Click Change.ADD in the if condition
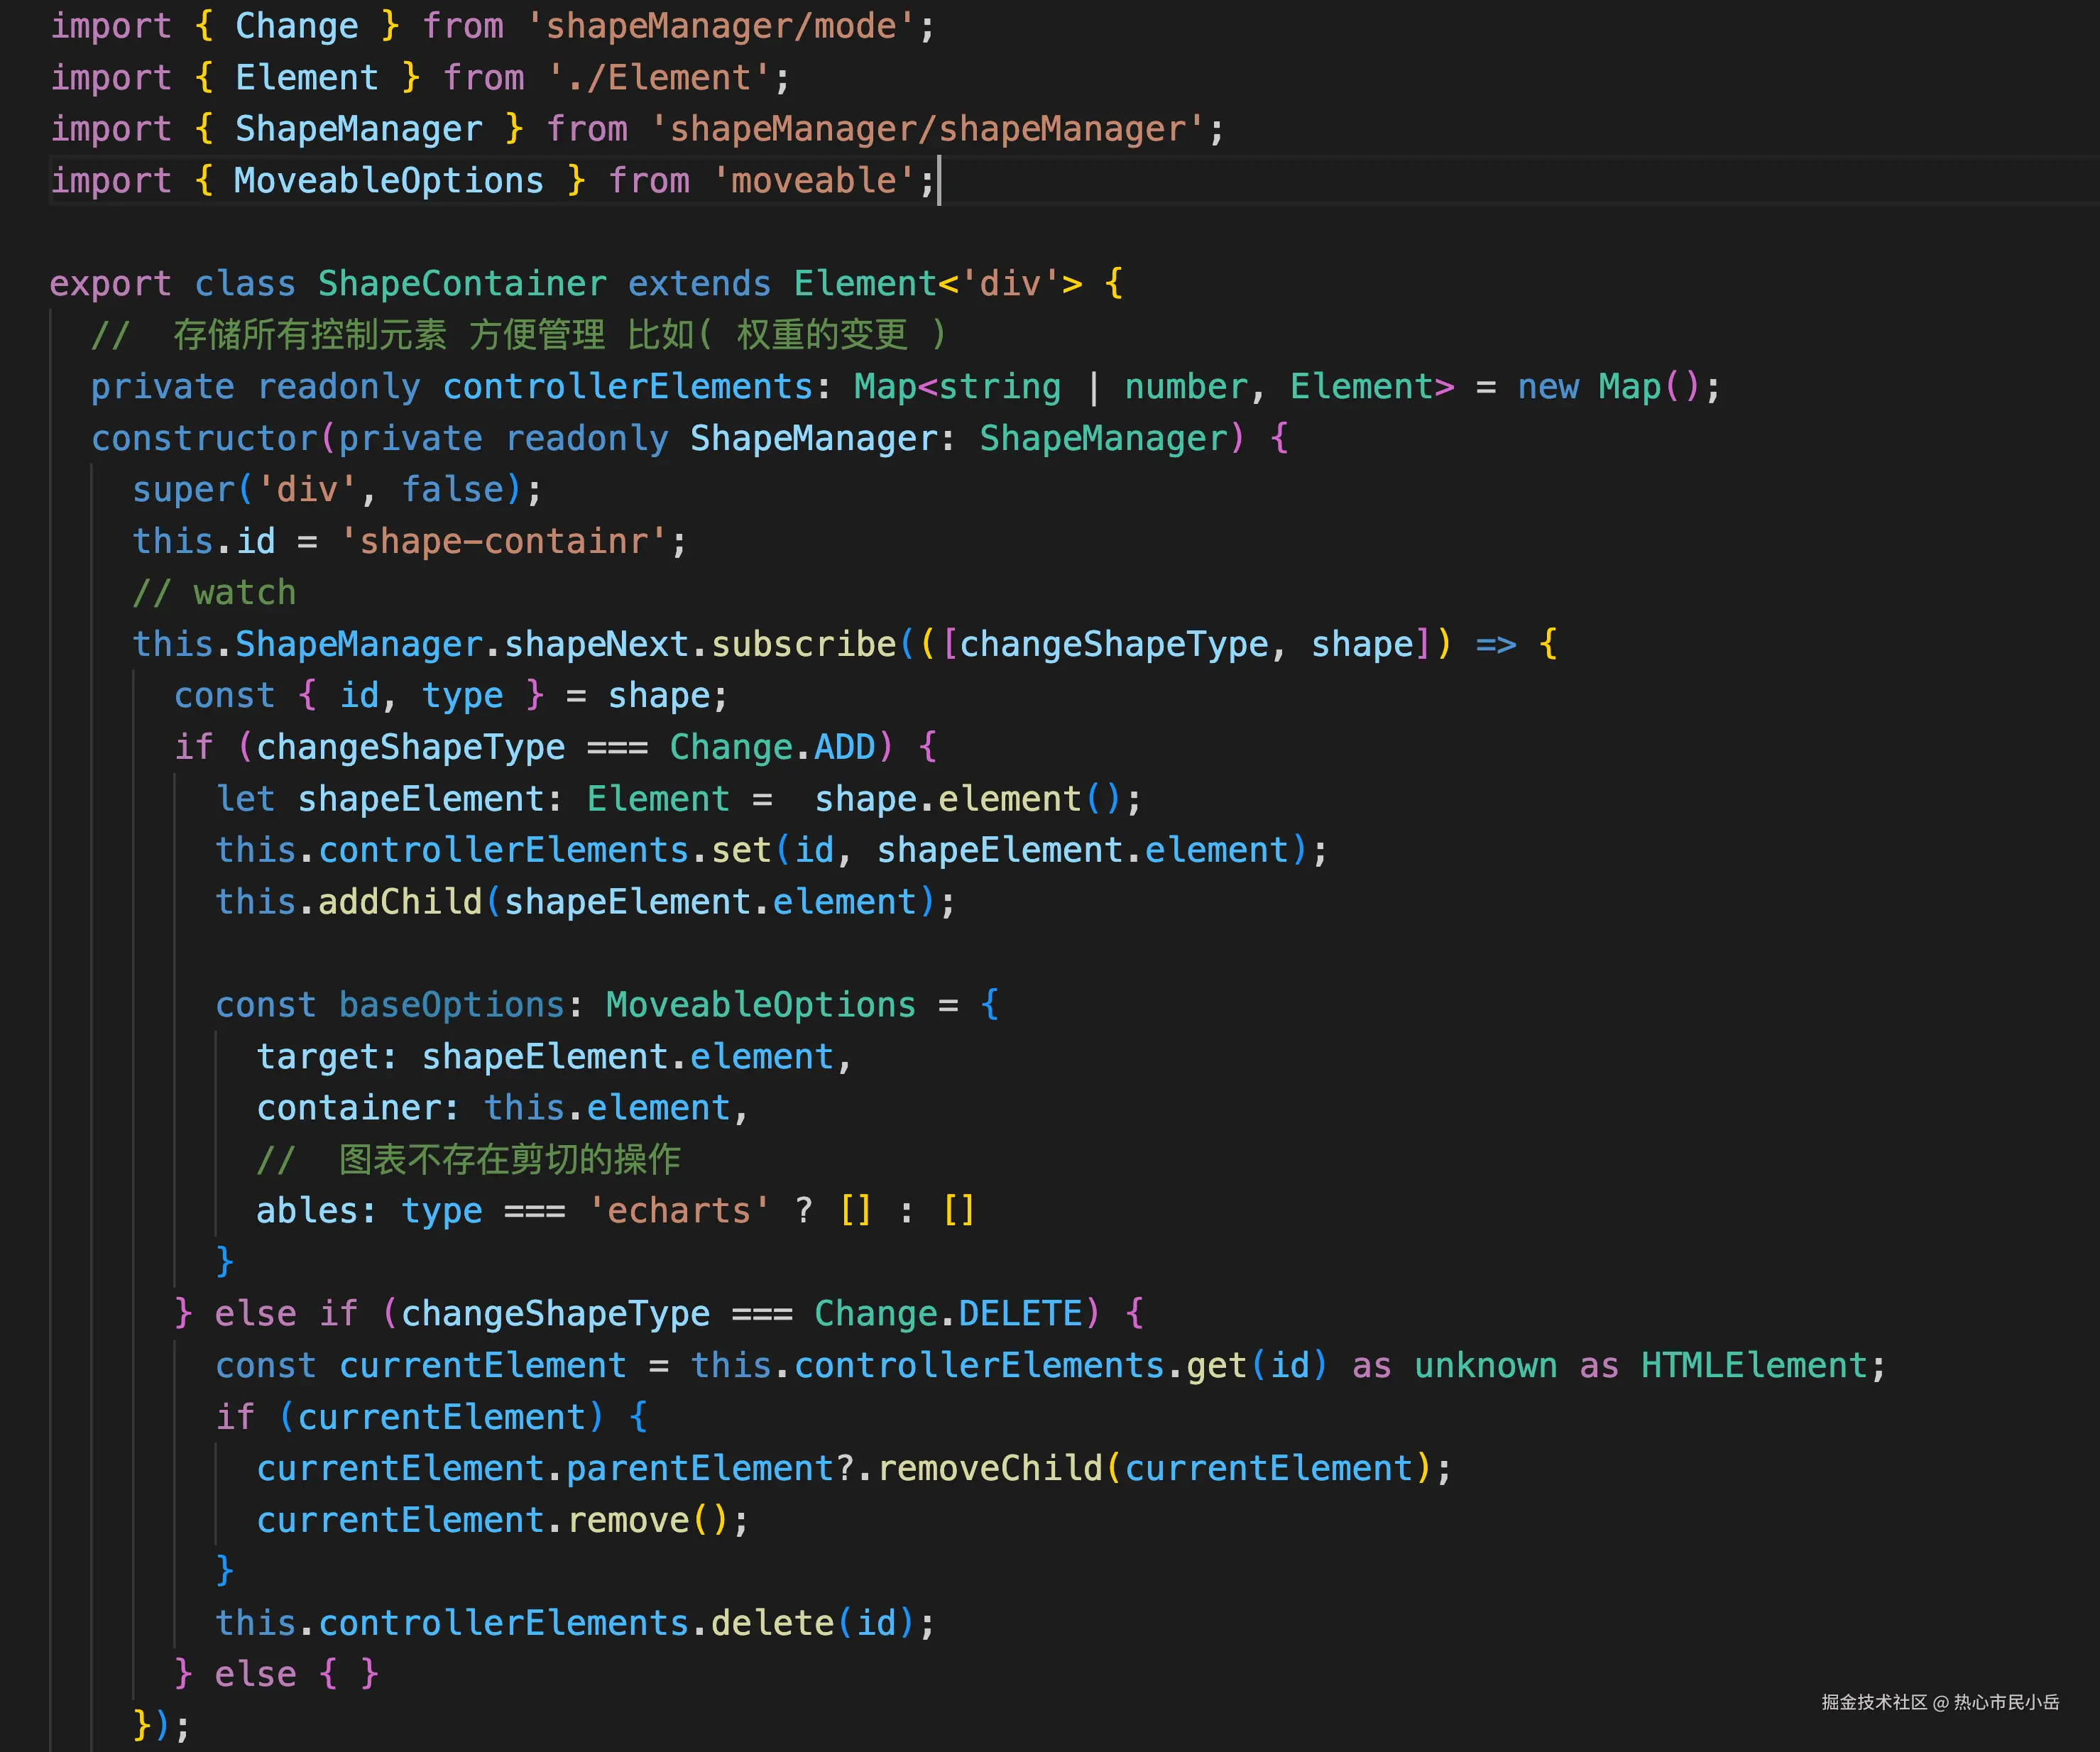2100x1752 pixels. 772,747
